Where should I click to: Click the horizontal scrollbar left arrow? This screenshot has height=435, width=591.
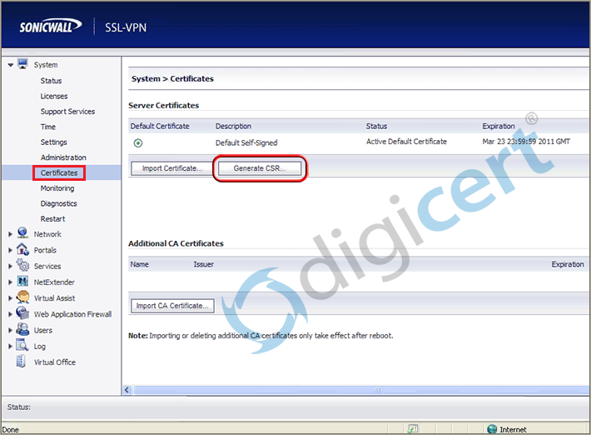(x=127, y=390)
